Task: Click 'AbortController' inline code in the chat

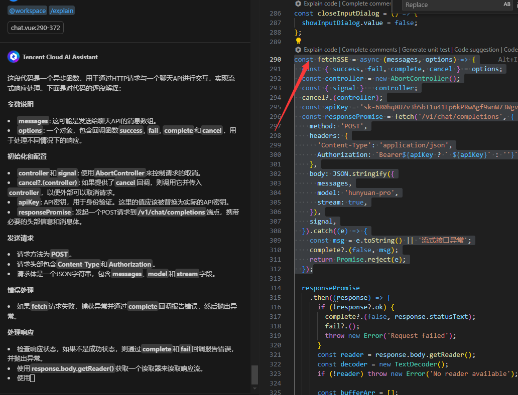Action: [x=120, y=173]
